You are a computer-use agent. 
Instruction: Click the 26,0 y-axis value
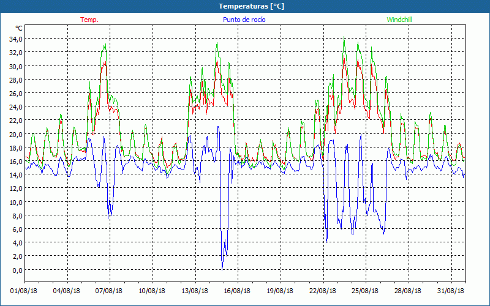tap(17, 94)
